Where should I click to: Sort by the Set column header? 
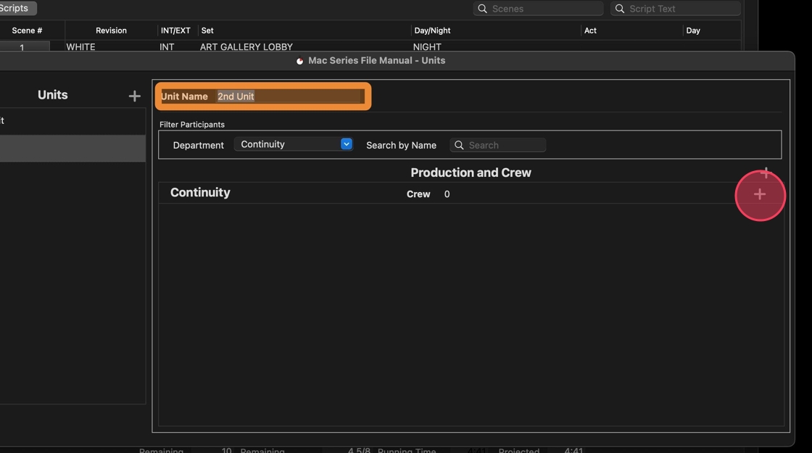tap(207, 30)
